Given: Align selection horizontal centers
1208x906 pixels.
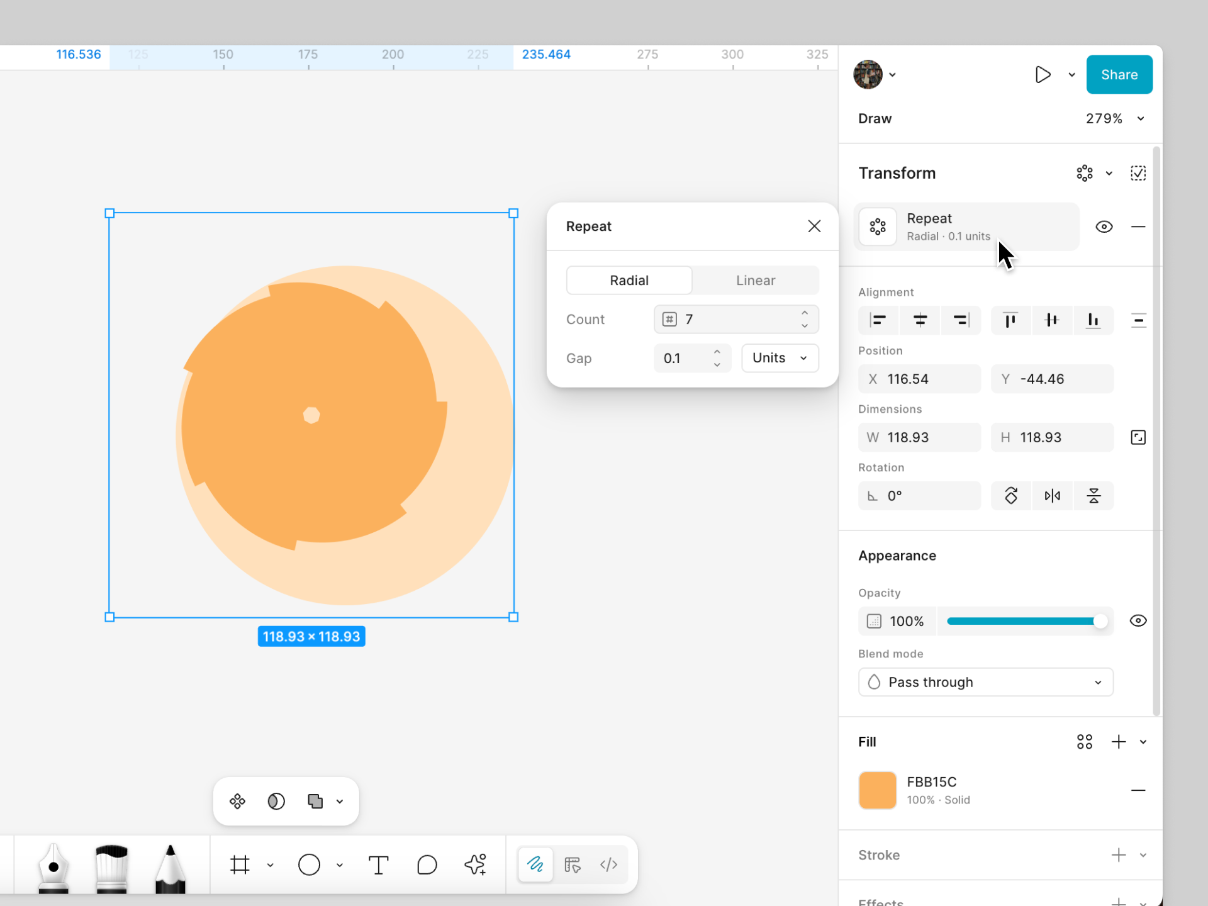Looking at the screenshot, I should click(920, 320).
